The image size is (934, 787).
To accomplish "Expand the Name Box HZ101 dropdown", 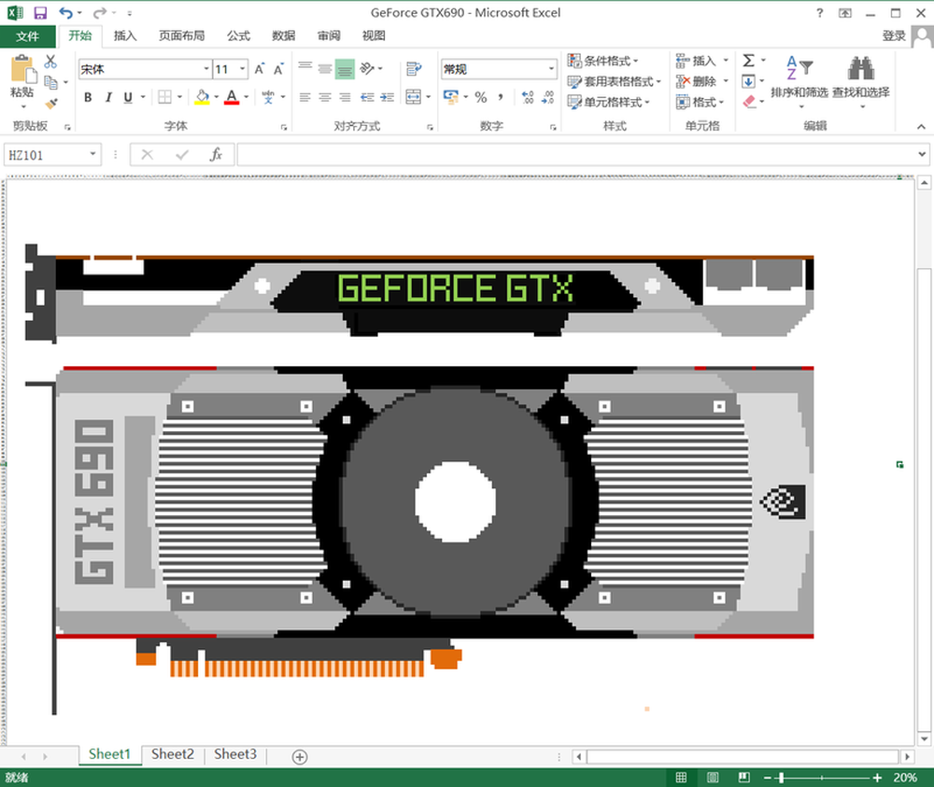I will tap(92, 154).
